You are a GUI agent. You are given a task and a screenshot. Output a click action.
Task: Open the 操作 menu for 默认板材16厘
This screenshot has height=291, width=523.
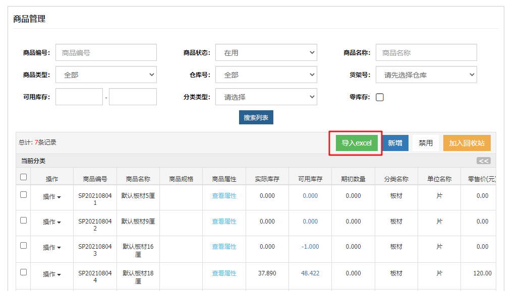tap(51, 248)
